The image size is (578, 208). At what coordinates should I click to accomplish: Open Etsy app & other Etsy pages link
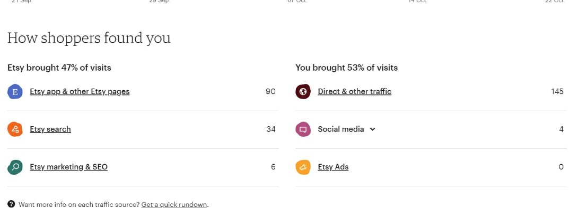point(80,92)
